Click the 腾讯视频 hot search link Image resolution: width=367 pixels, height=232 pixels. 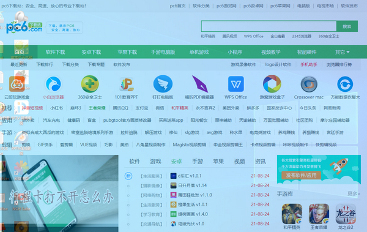229,36
